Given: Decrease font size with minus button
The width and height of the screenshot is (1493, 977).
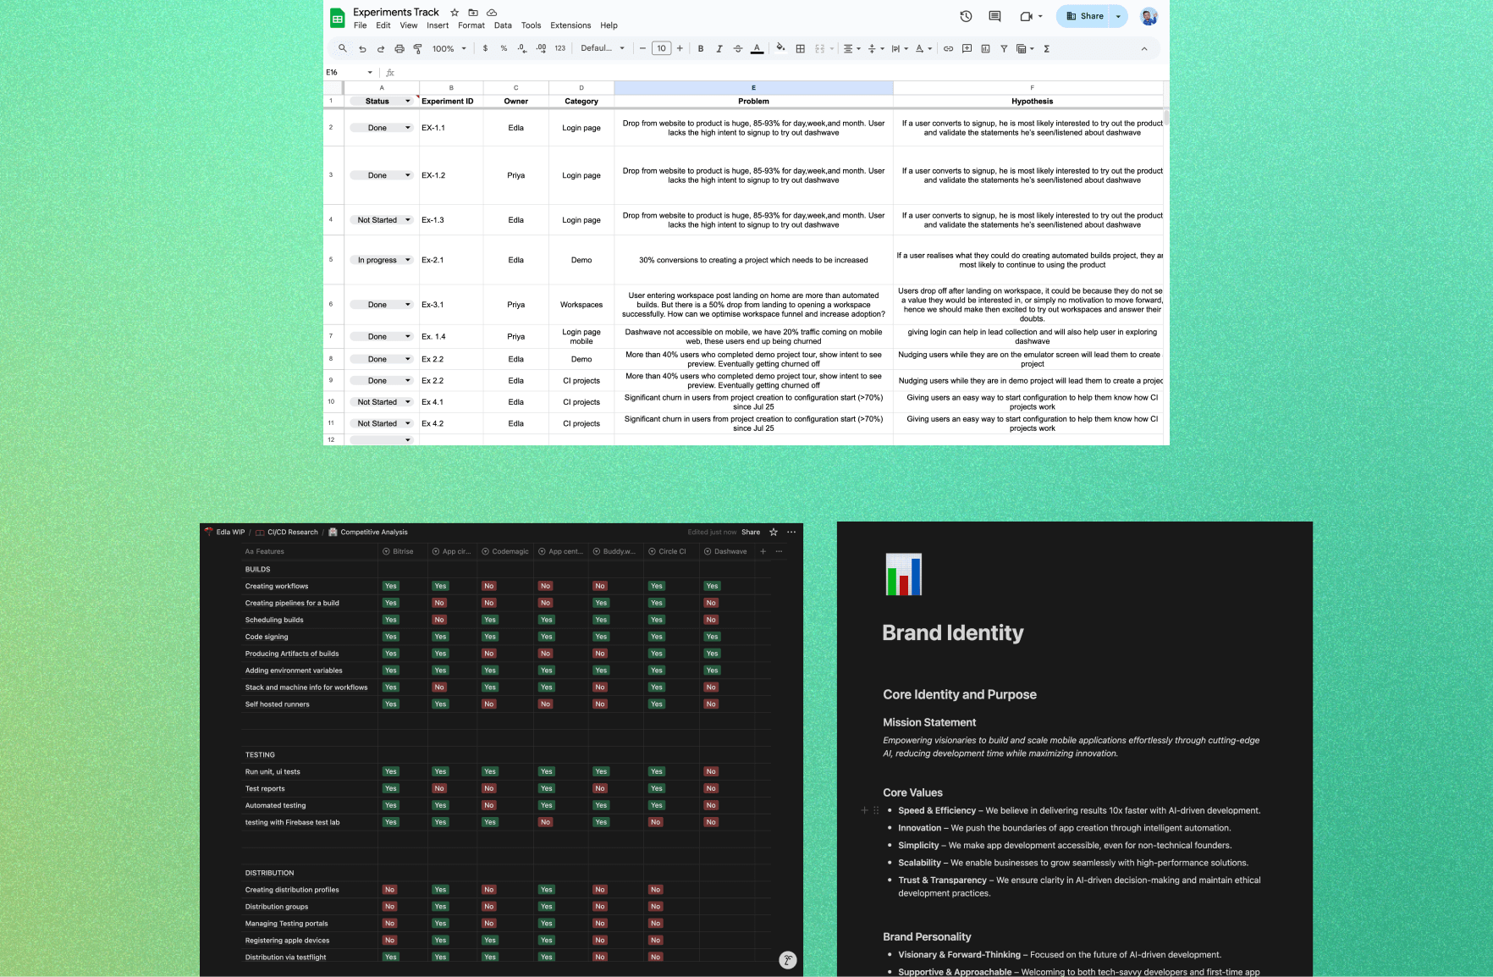Looking at the screenshot, I should 642,48.
